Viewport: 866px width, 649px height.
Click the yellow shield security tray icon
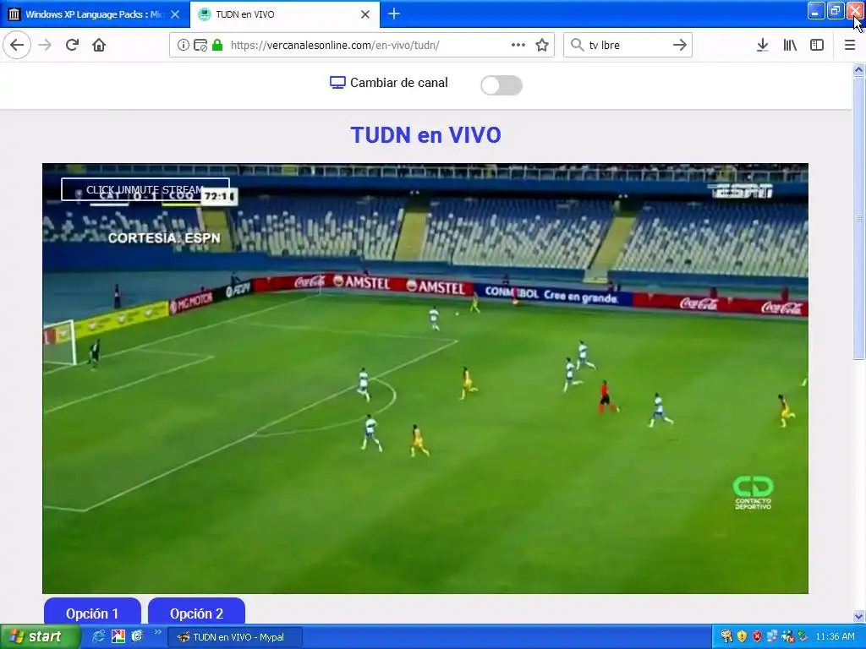point(742,636)
